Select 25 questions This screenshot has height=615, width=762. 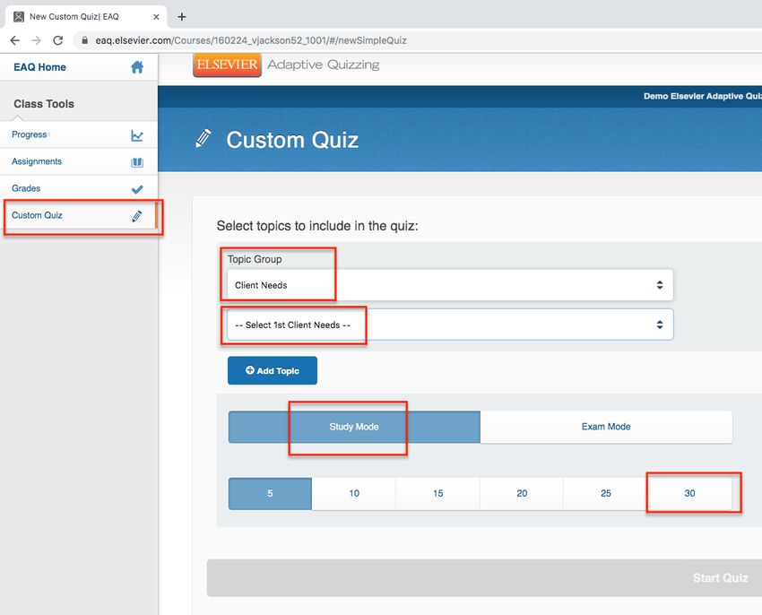606,493
